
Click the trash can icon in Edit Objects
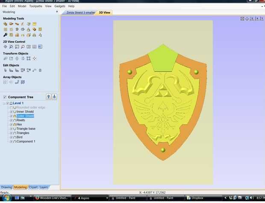tap(40, 71)
